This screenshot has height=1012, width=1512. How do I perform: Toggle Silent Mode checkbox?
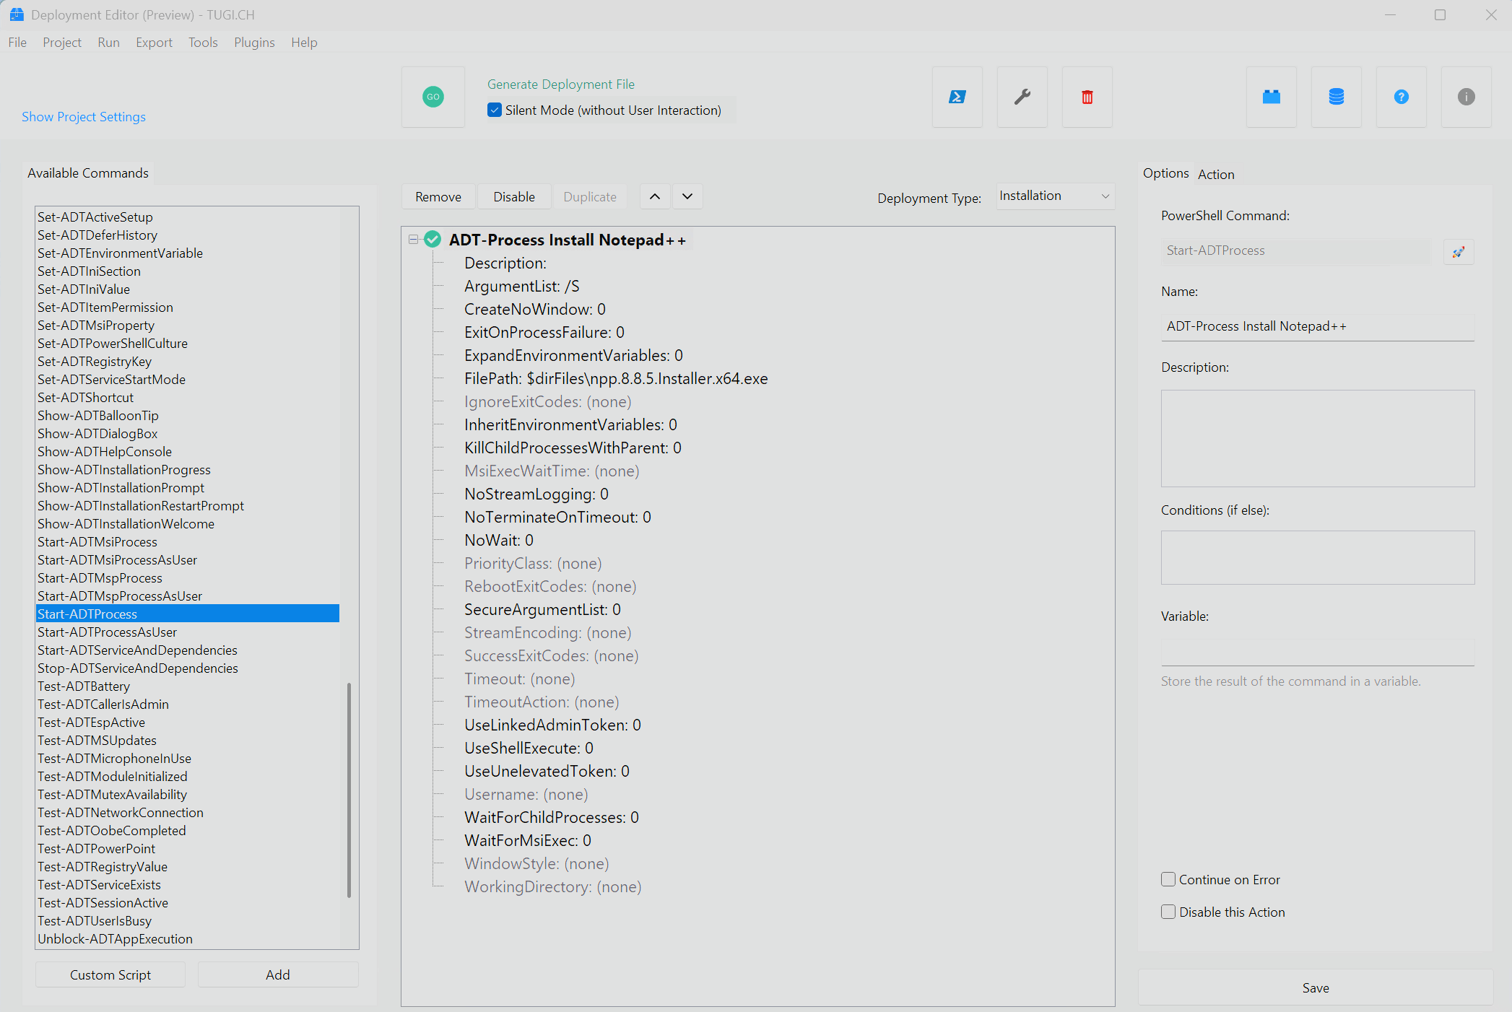[x=495, y=110]
